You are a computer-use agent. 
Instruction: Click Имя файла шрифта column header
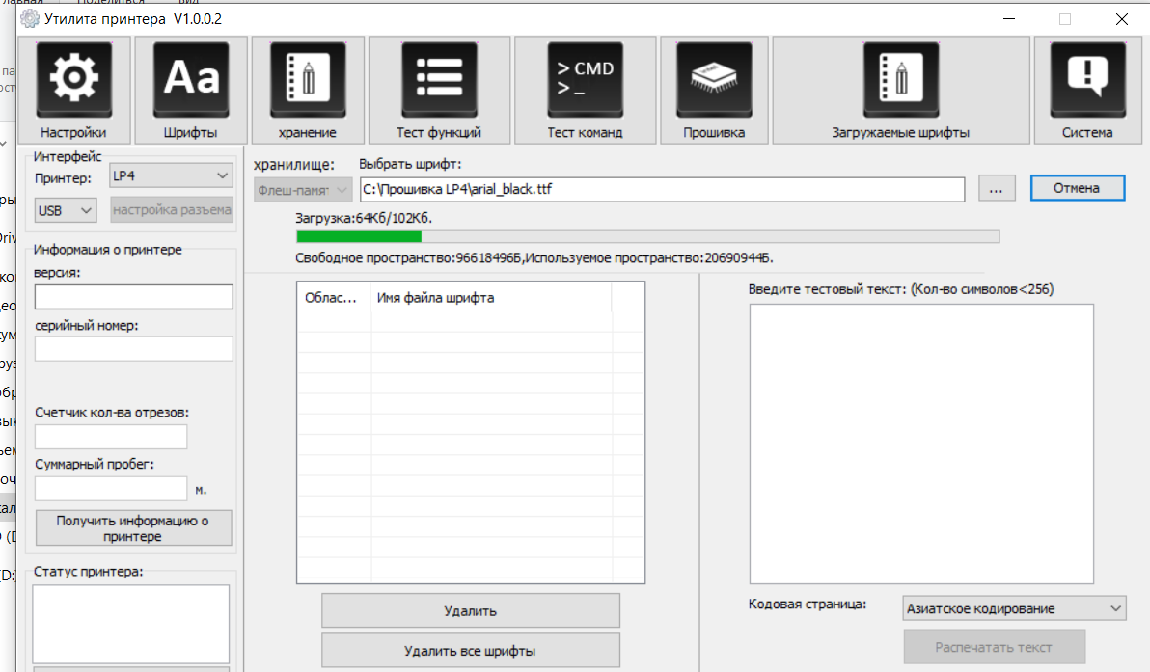(x=435, y=298)
